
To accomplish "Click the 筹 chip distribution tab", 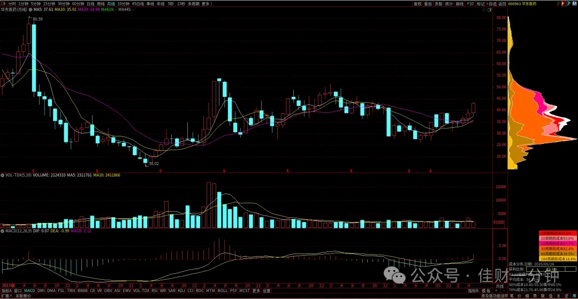I will pyautogui.click(x=574, y=296).
